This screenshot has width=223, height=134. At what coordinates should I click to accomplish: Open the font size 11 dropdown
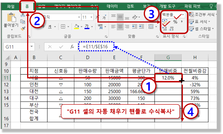(91, 17)
